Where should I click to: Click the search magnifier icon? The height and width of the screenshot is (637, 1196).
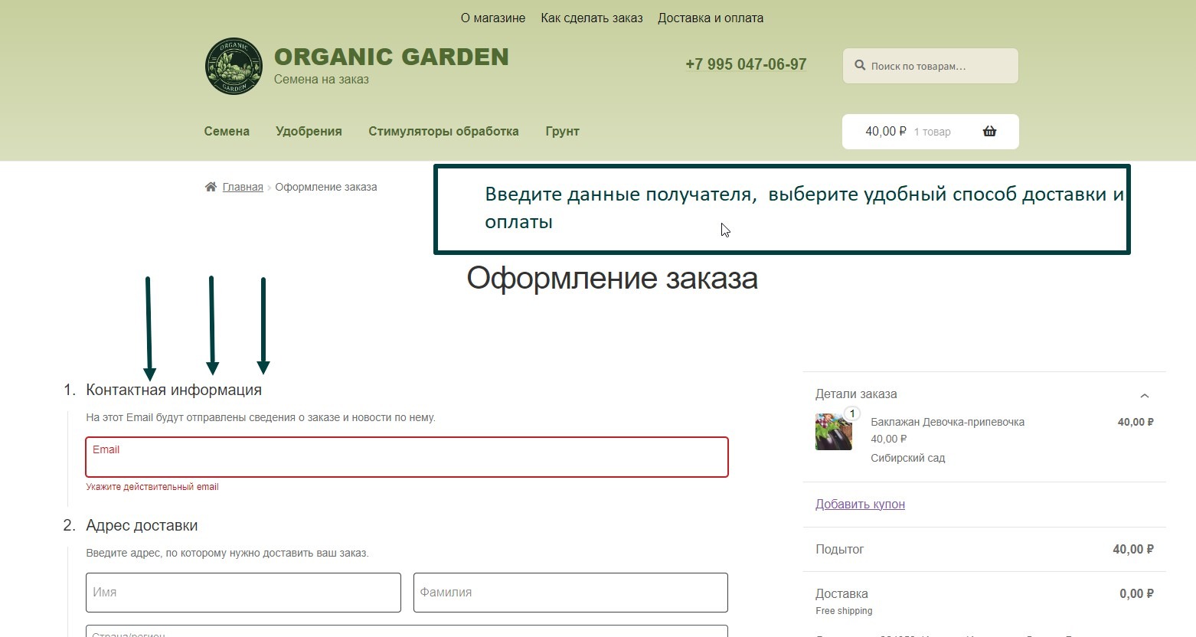pos(860,66)
